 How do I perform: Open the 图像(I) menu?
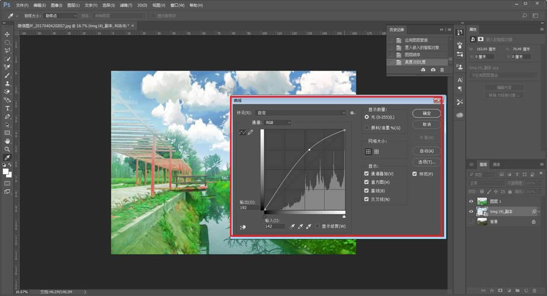(56, 5)
